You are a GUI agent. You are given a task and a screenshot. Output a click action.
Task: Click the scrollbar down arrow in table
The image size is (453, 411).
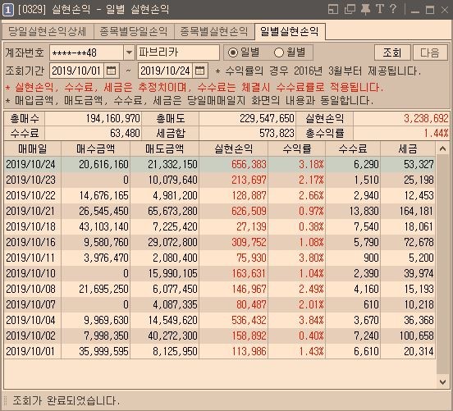coord(442,381)
